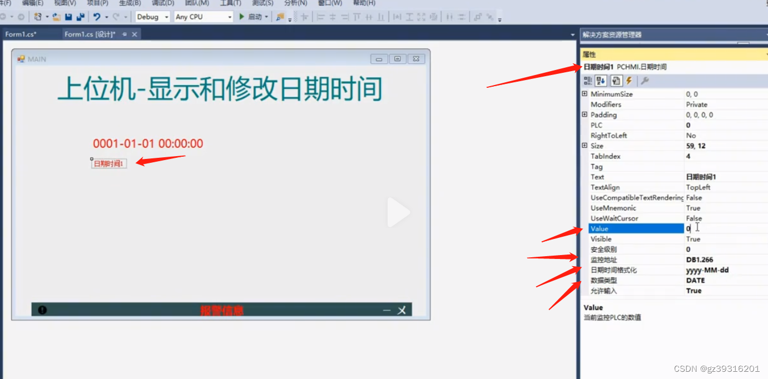Click the Property Pages wrench icon
The width and height of the screenshot is (768, 379).
645,81
